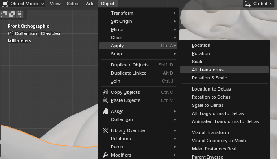Open the Add menu

tap(90, 4)
